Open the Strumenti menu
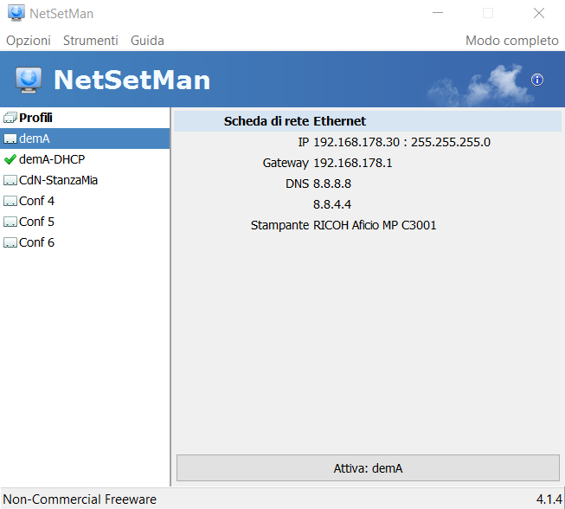Screen dimensions: 565x509 pyautogui.click(x=91, y=41)
